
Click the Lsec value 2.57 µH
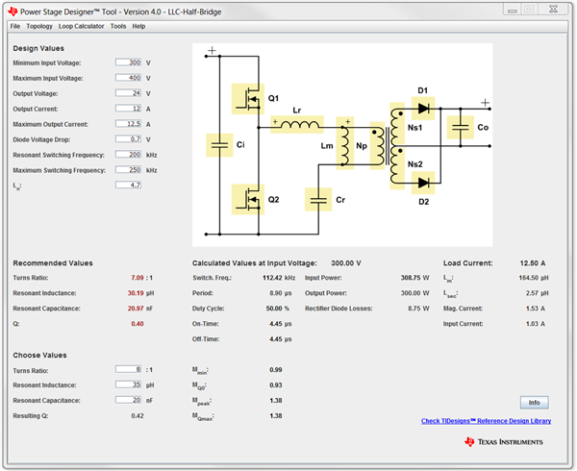click(x=537, y=293)
